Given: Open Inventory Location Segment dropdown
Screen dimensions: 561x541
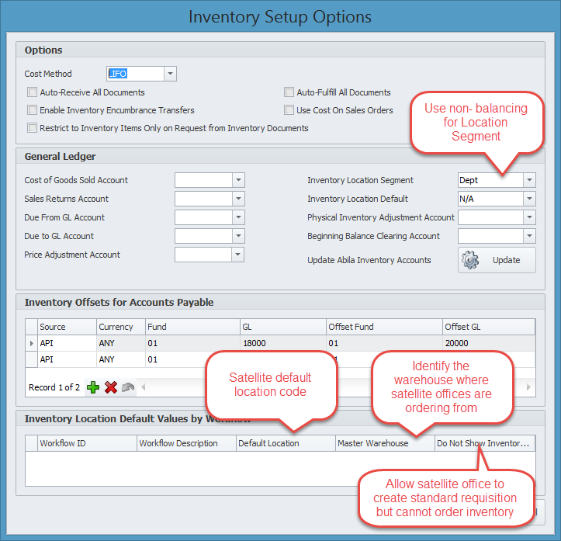Looking at the screenshot, I should click(x=529, y=180).
